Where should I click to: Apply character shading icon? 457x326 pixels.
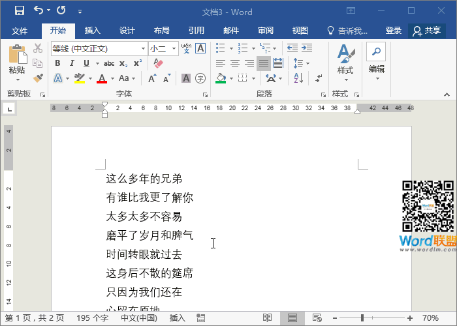tap(186, 78)
